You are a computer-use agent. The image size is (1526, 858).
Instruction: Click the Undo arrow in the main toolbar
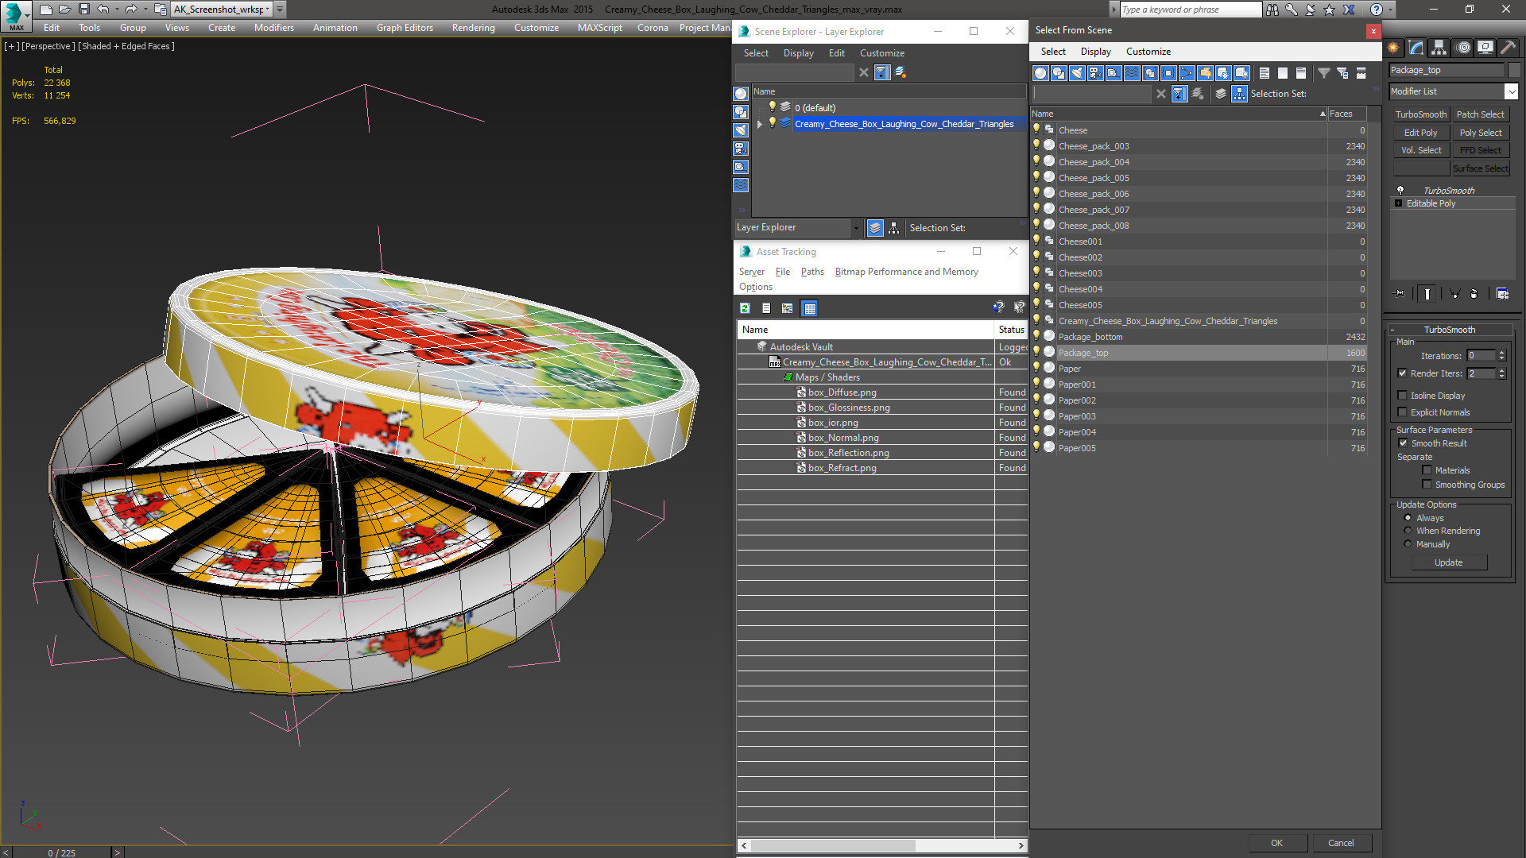[x=103, y=10]
